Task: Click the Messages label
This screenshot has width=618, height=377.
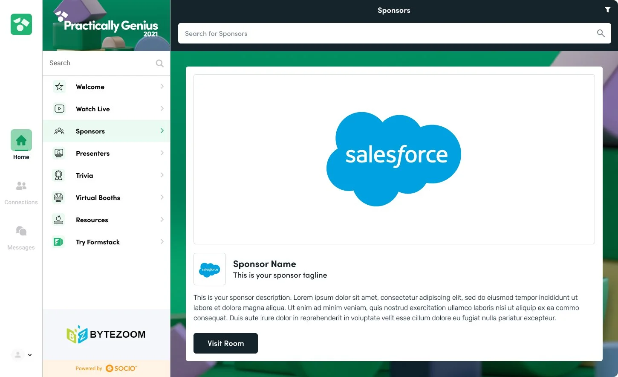Action: (21, 247)
